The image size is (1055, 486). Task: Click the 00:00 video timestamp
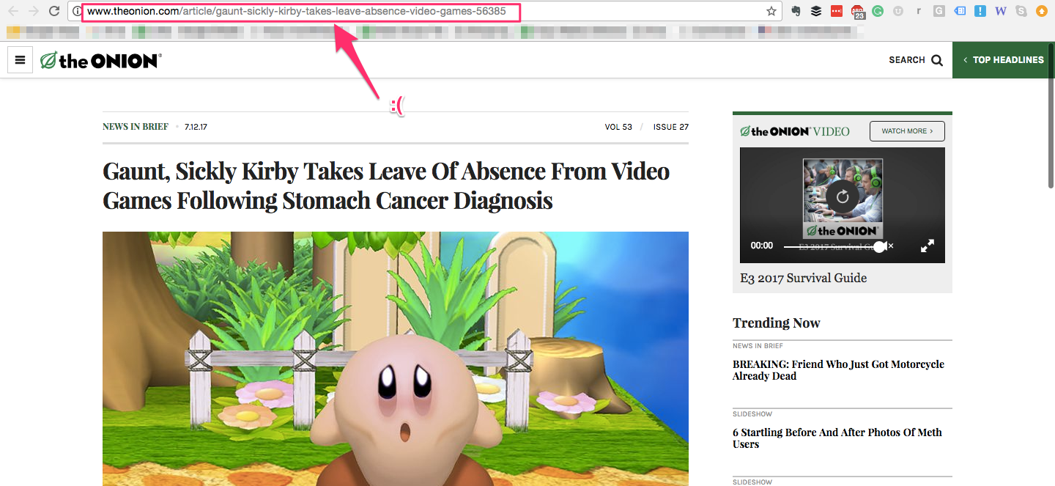click(x=762, y=246)
